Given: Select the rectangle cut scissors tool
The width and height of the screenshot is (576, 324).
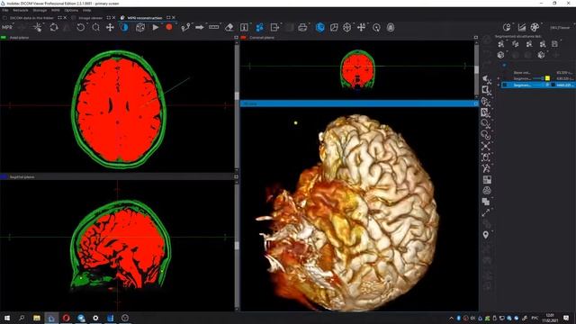Looking at the screenshot, I should click(486, 90).
